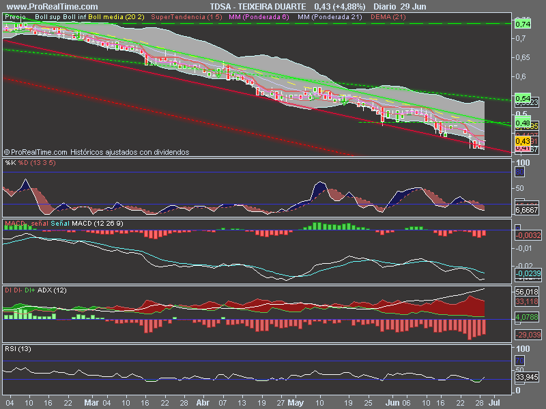Click the green 0,74 price tag
The height and width of the screenshot is (409, 546).
523,24
